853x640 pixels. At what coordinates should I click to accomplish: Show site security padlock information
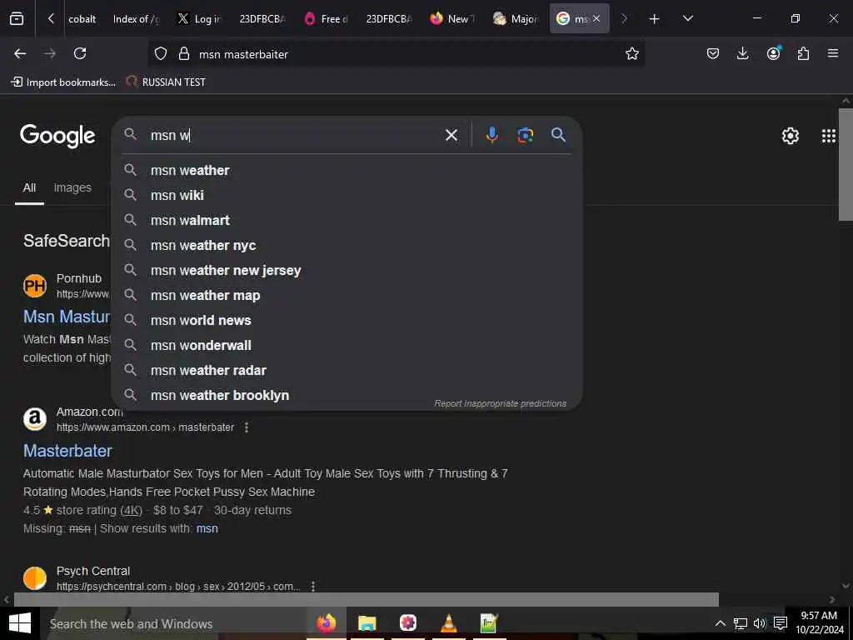[184, 53]
